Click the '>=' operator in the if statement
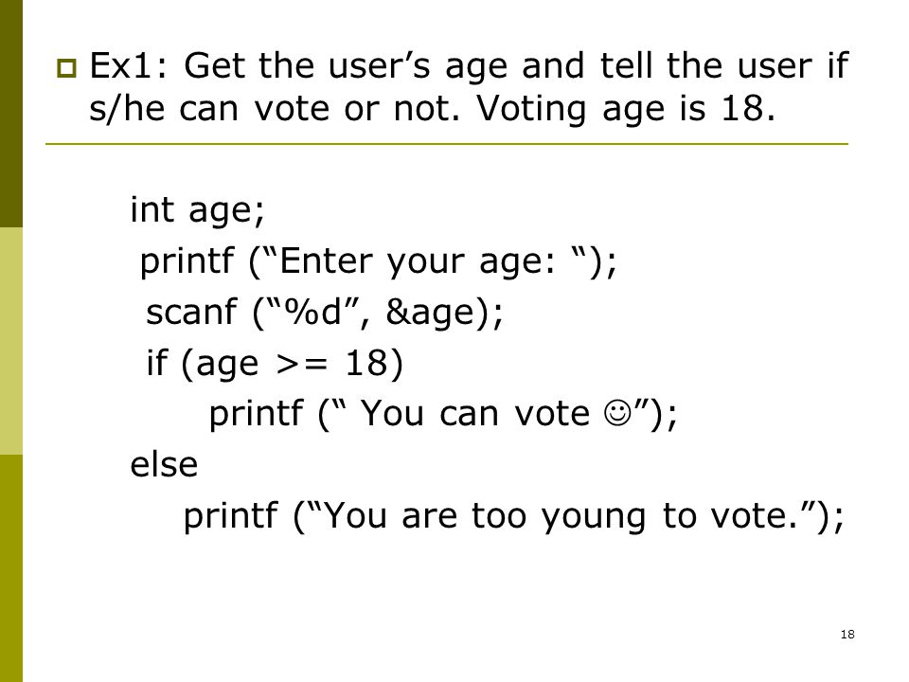909x682 pixels. (x=302, y=365)
